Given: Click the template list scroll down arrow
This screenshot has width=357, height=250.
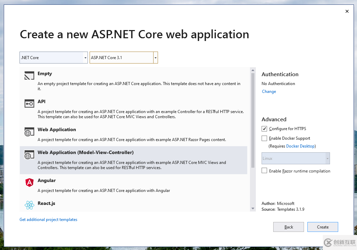Looking at the screenshot, I should (x=253, y=209).
